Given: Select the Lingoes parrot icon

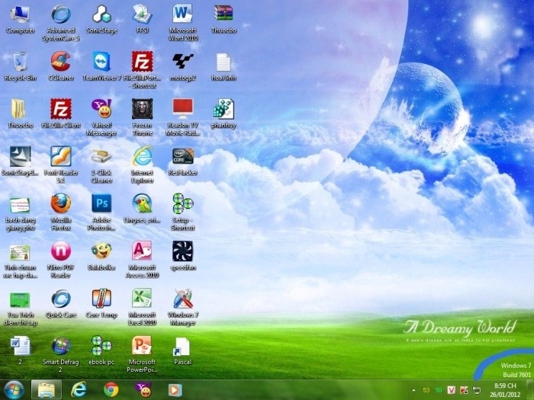Looking at the screenshot, I should [142, 208].
